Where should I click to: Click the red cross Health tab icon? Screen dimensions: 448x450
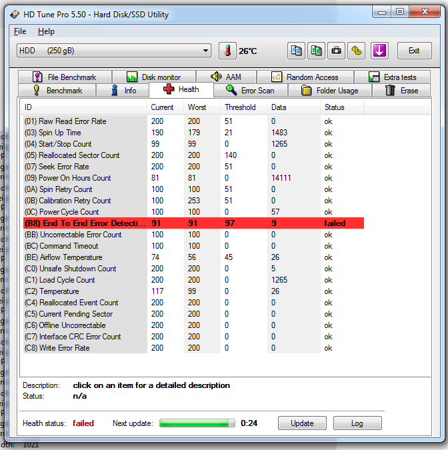pos(169,89)
